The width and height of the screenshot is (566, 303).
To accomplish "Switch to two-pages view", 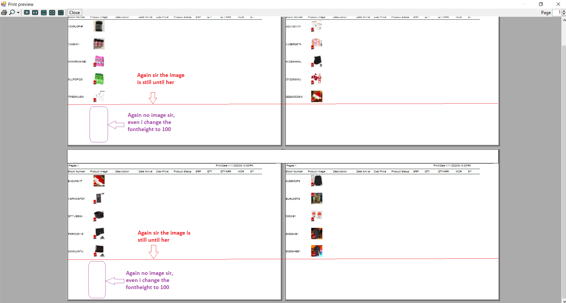I will coord(35,12).
